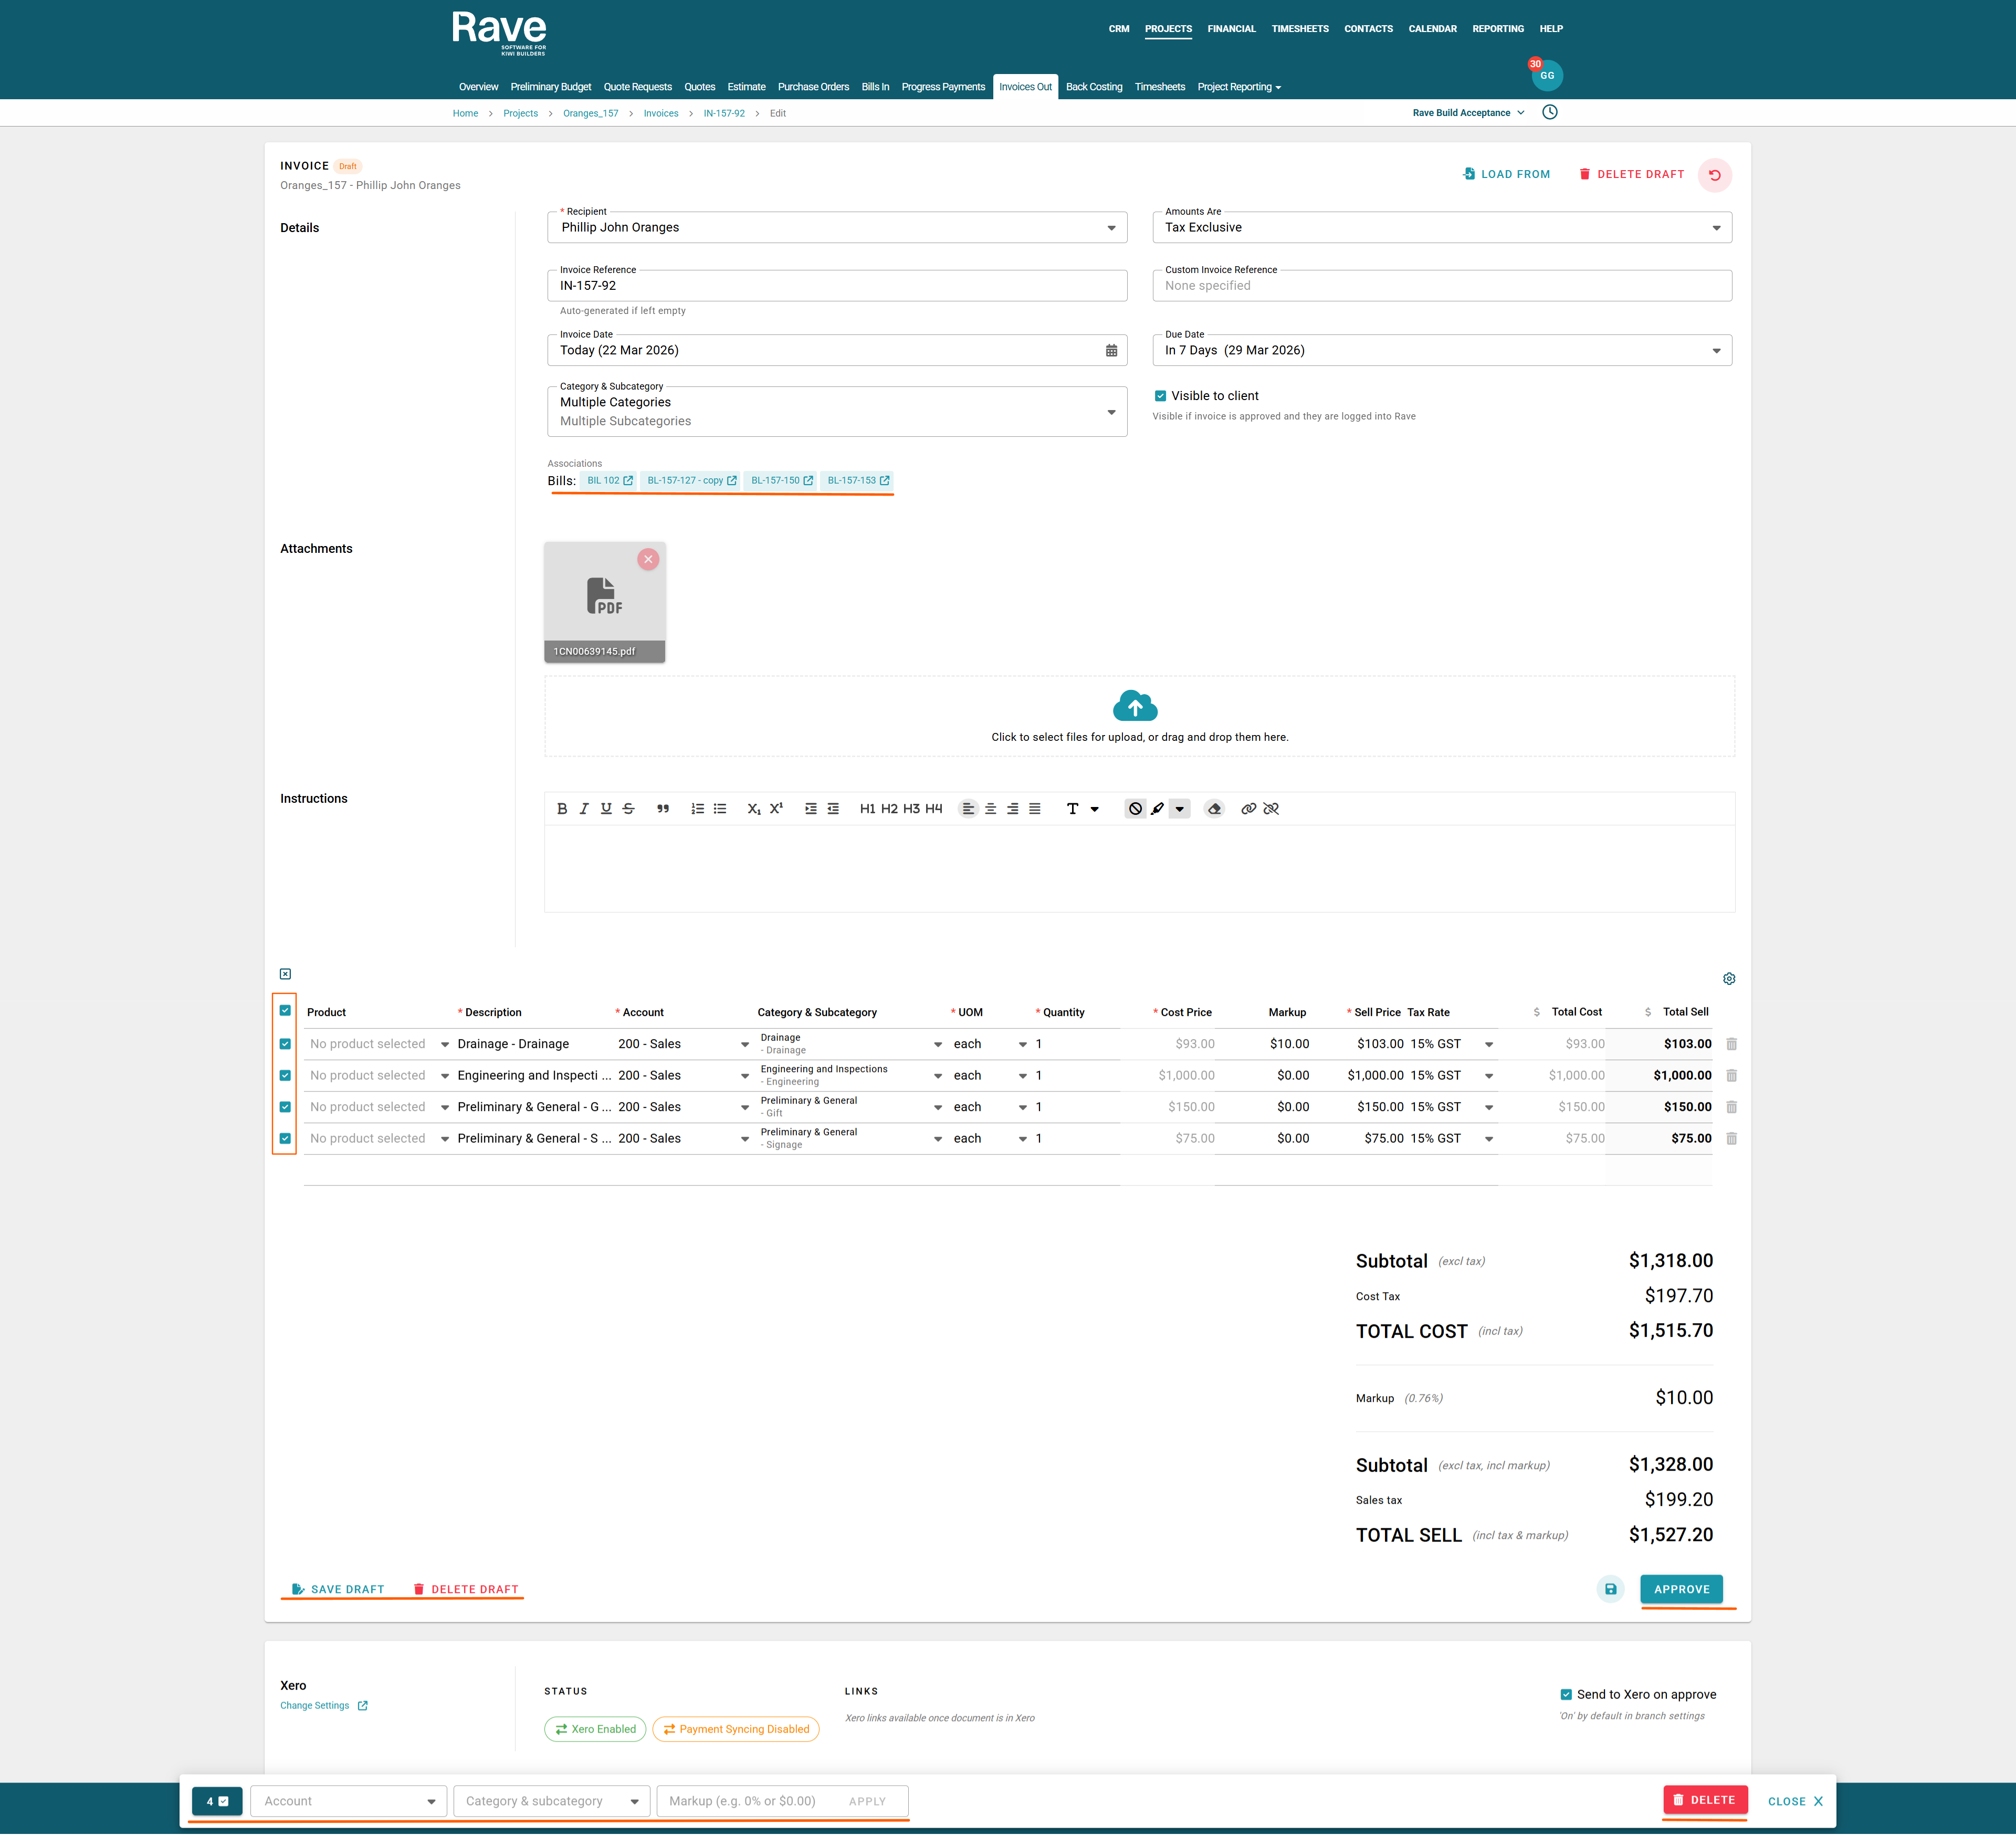Uncheck the Visible to client checkbox
This screenshot has width=2016, height=1835.
coord(1160,396)
